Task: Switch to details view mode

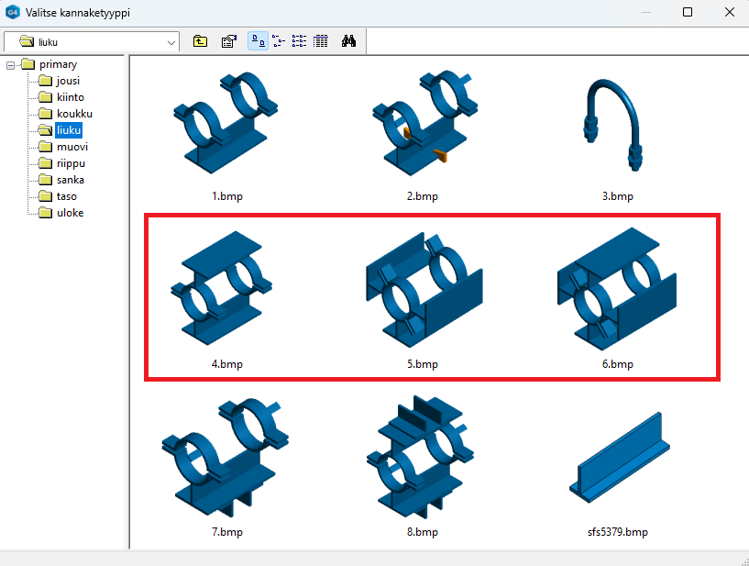Action: (320, 41)
